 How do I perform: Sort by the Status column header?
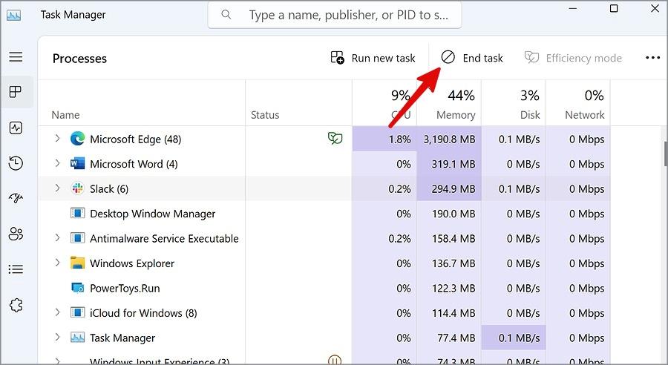click(265, 115)
